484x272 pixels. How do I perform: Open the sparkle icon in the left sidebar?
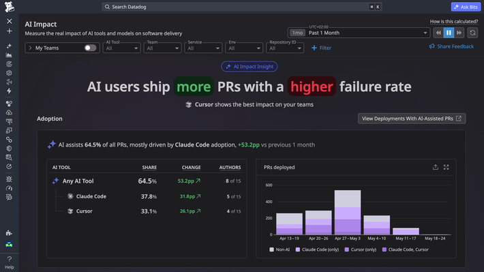9,46
